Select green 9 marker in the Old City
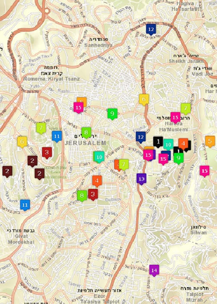This screenshot has width=217, height=304. (179, 158)
